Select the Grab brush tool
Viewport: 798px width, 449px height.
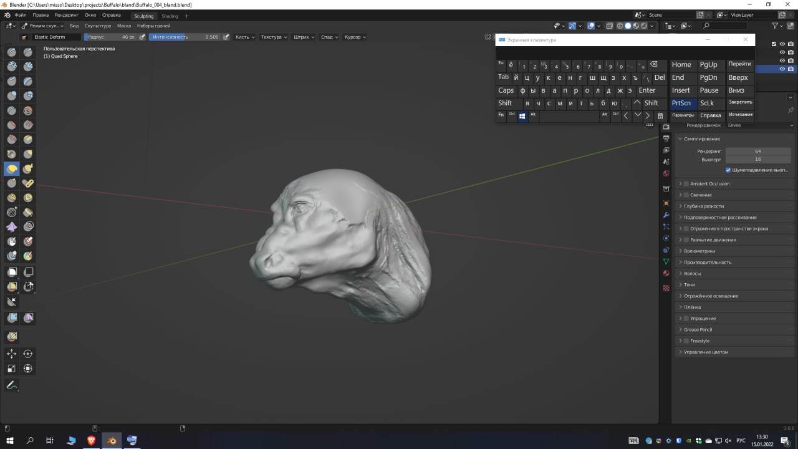pyautogui.click(x=28, y=154)
